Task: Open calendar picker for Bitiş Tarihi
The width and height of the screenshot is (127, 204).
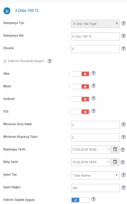Action: click(115, 162)
